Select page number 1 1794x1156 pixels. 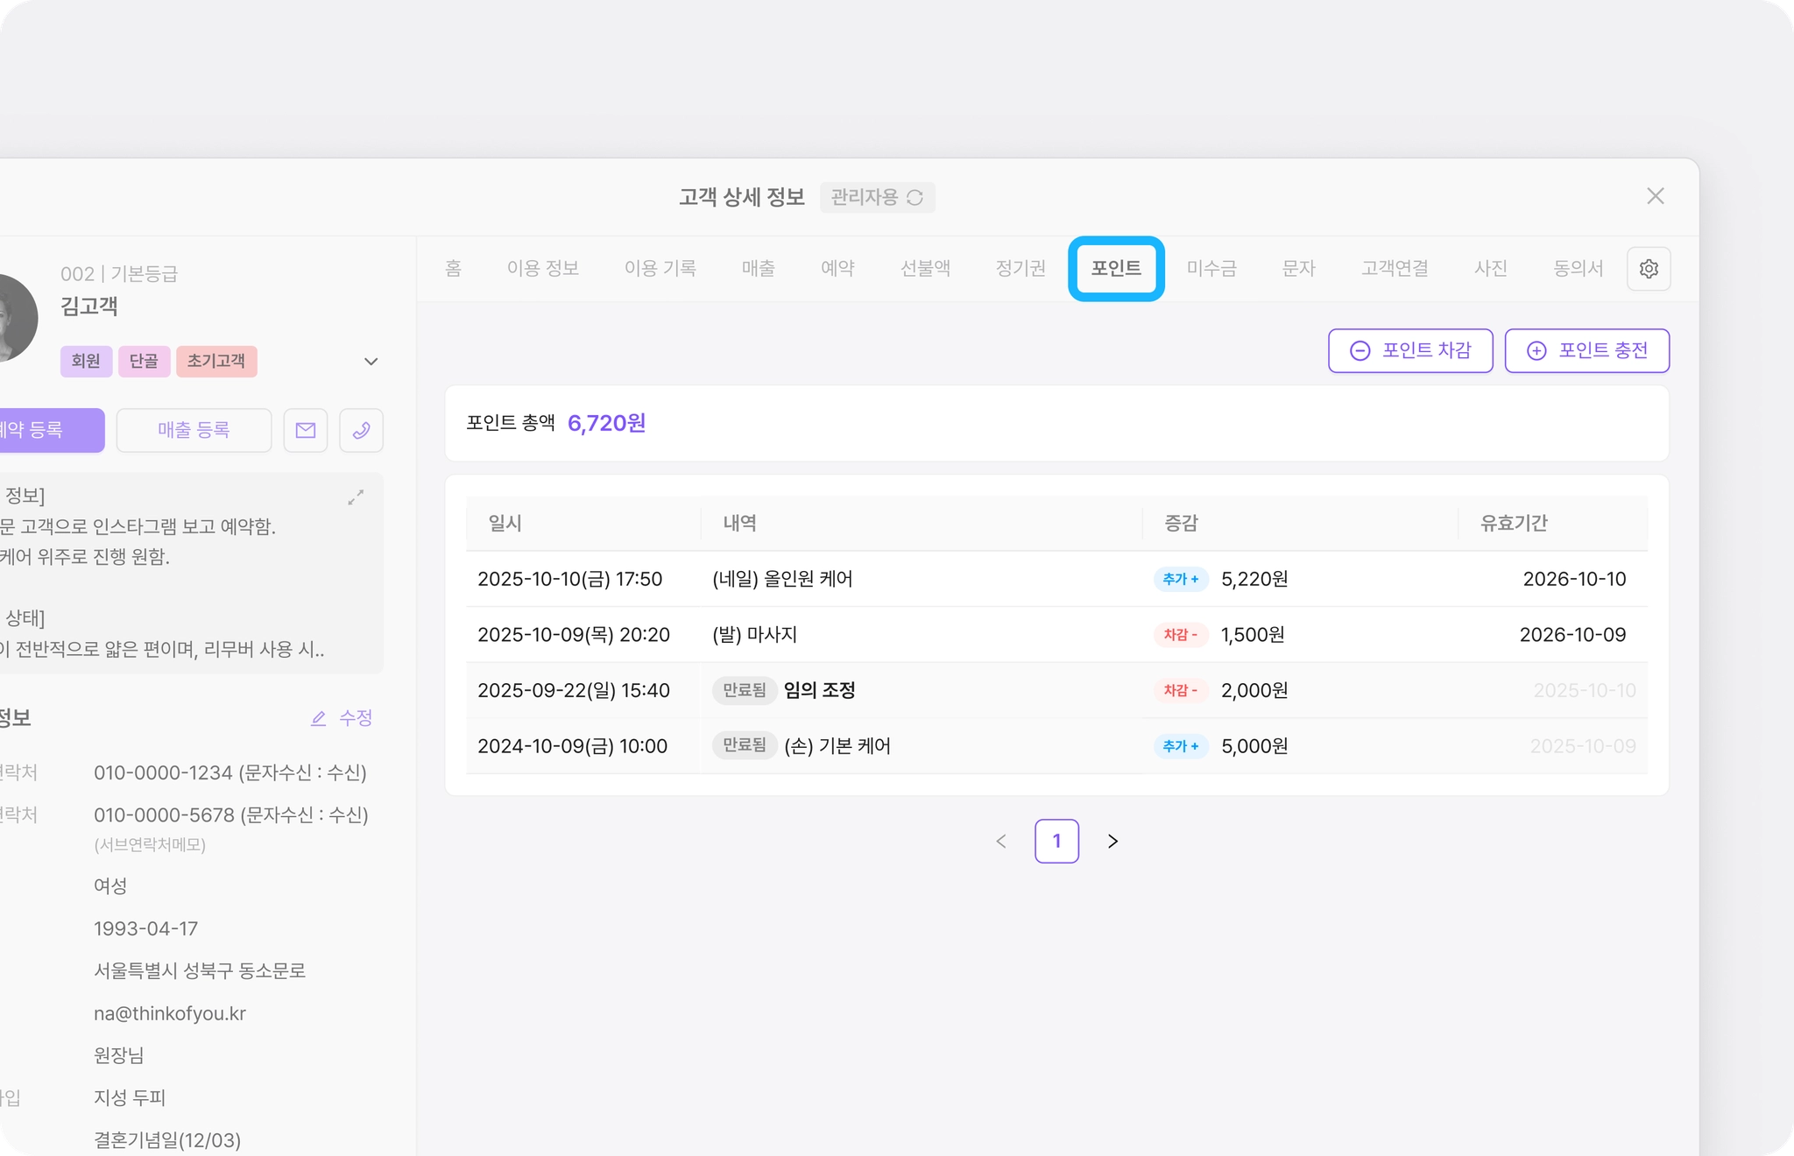click(x=1056, y=842)
